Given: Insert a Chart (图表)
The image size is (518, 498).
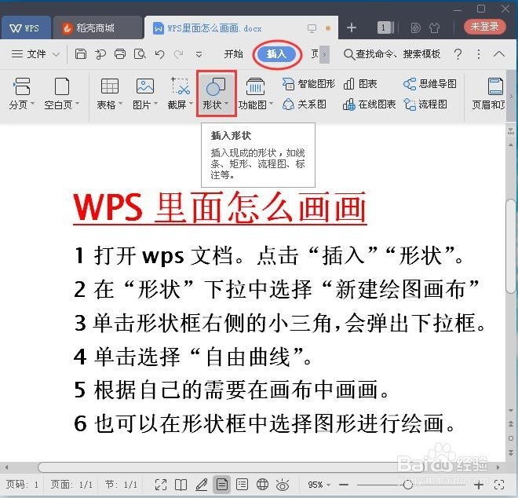Looking at the screenshot, I should point(360,84).
